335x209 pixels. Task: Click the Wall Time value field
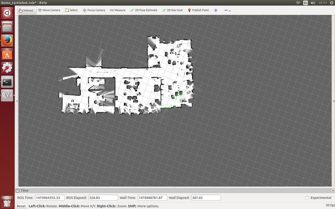[152, 198]
